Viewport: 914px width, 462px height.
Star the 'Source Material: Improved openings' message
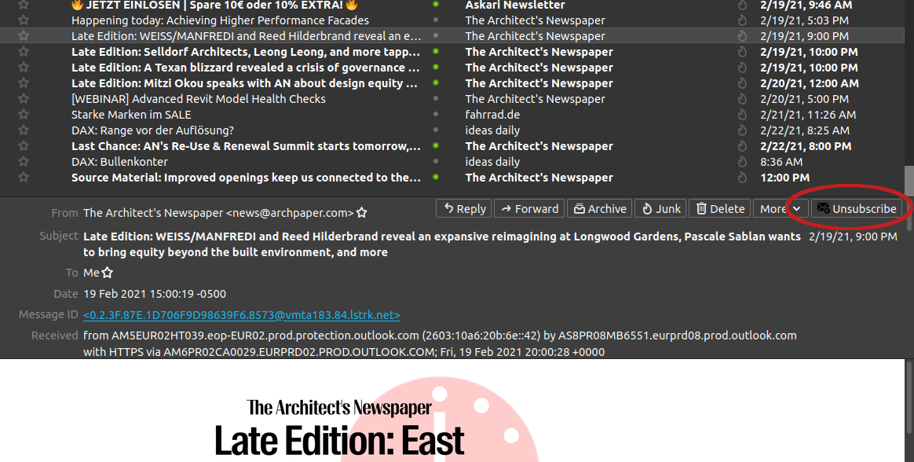tap(24, 177)
